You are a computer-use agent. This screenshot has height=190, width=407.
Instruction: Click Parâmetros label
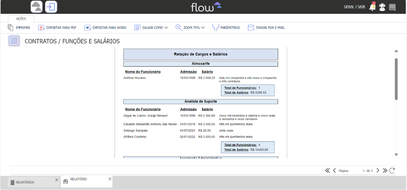(230, 28)
